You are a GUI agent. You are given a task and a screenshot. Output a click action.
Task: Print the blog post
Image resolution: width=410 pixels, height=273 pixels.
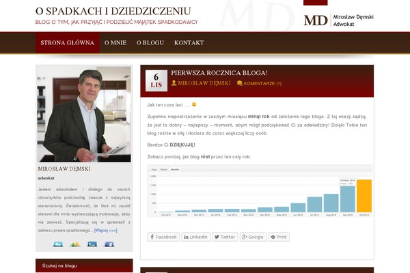tap(279, 237)
